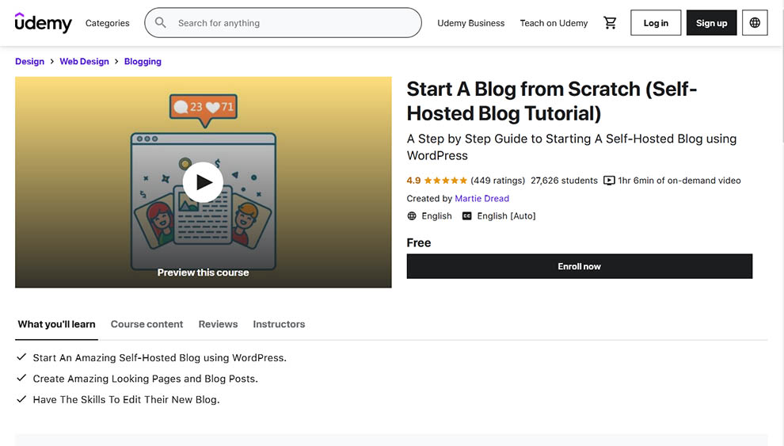Open the Categories menu

pyautogui.click(x=108, y=23)
